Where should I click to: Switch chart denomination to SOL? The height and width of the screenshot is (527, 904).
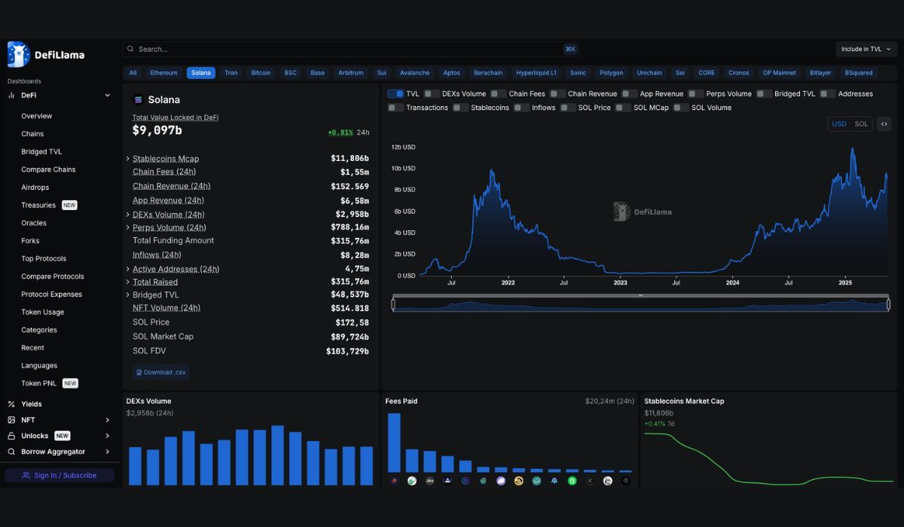(x=861, y=124)
